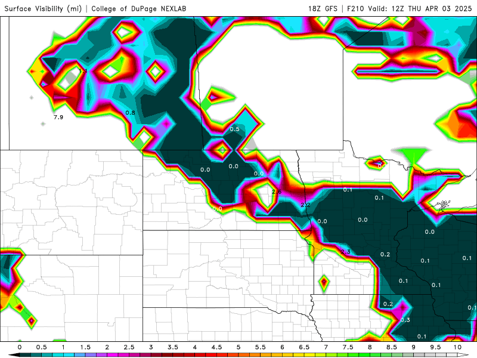
Task: Click the 1 label on the color legend
Action: [x=63, y=347]
